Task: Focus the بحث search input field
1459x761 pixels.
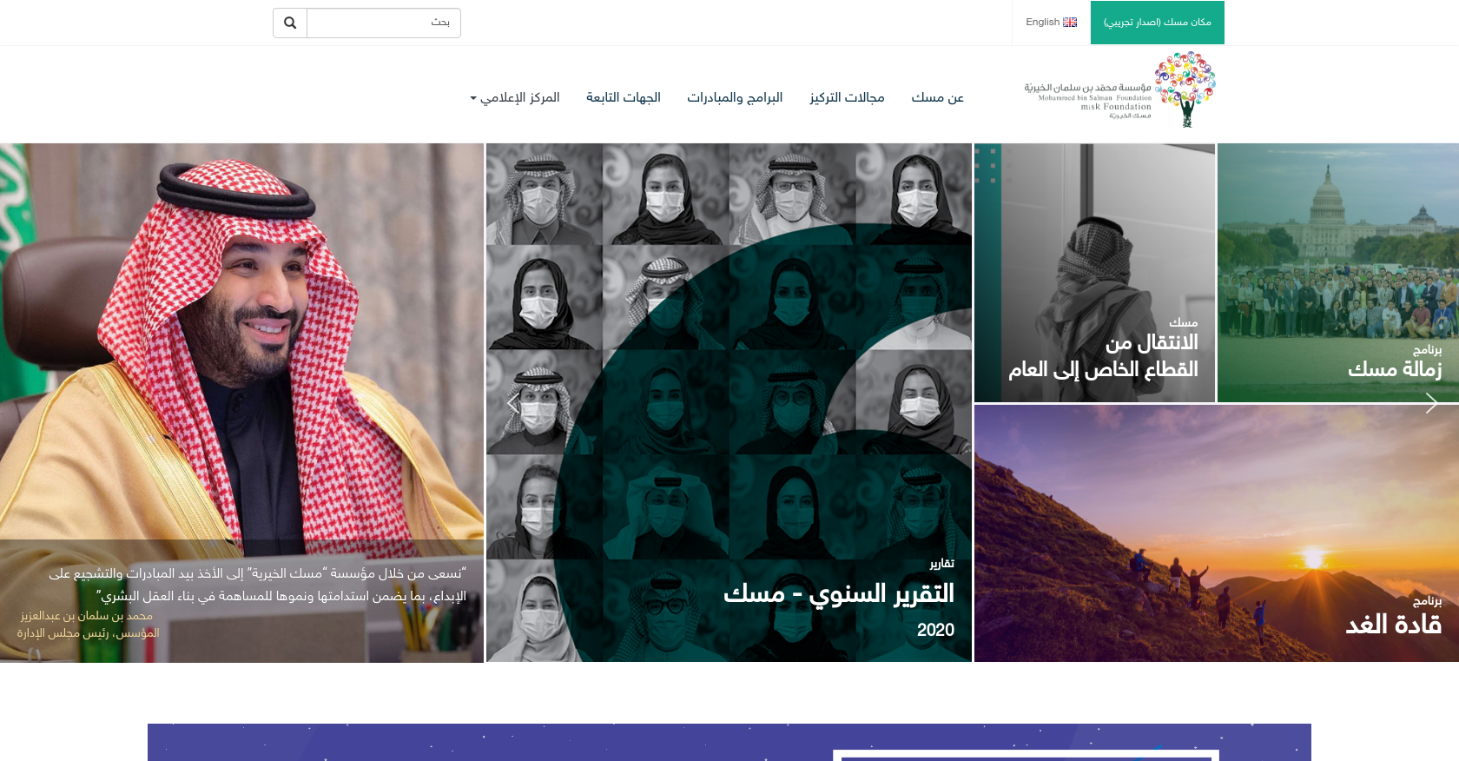Action: 384,23
